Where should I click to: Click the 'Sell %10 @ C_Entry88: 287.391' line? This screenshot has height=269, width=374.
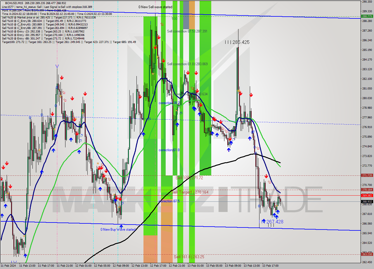45,28
